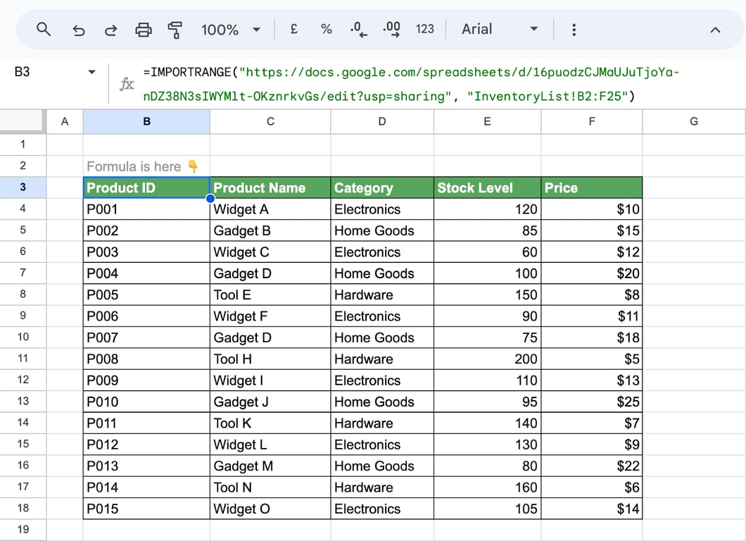Click the 'Formula is here' cell
The width and height of the screenshot is (746, 541).
[146, 166]
